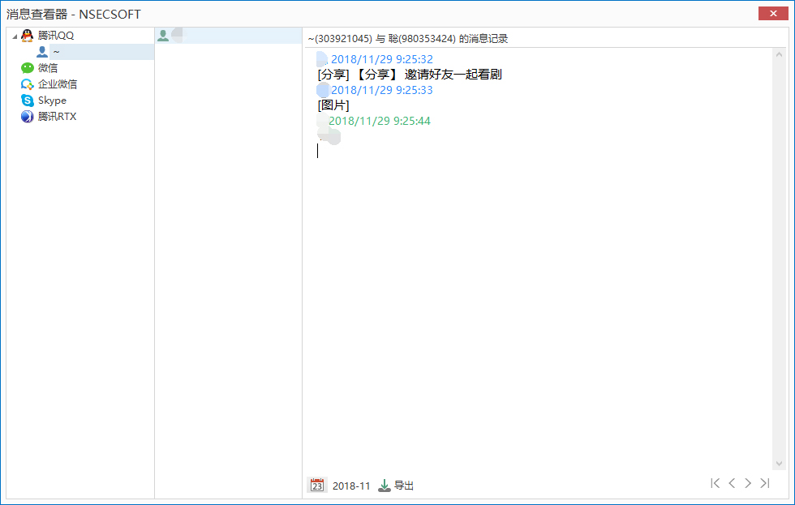Screen dimensions: 795x505
Task: Open the calendar date picker icon
Action: pyautogui.click(x=317, y=486)
